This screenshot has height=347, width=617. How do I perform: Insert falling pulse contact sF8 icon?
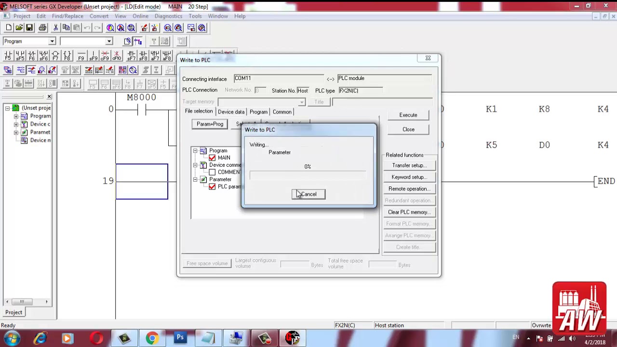(x=143, y=56)
